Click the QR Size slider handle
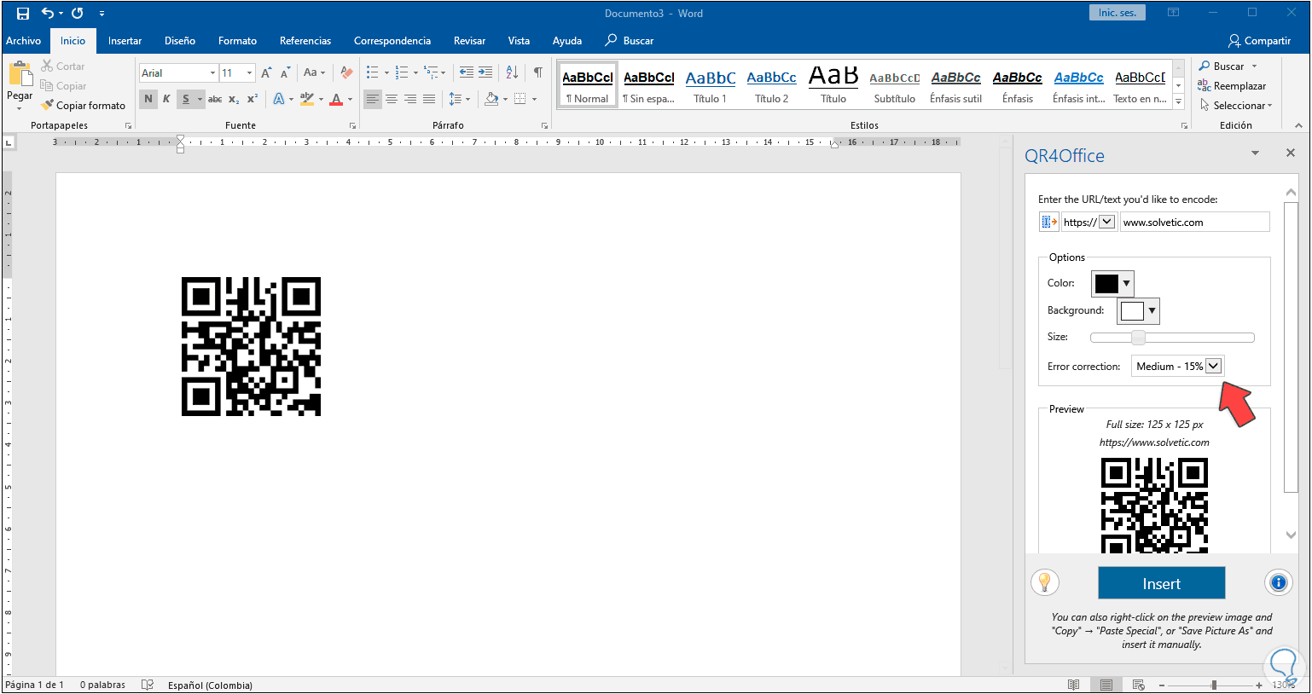 coord(1138,338)
